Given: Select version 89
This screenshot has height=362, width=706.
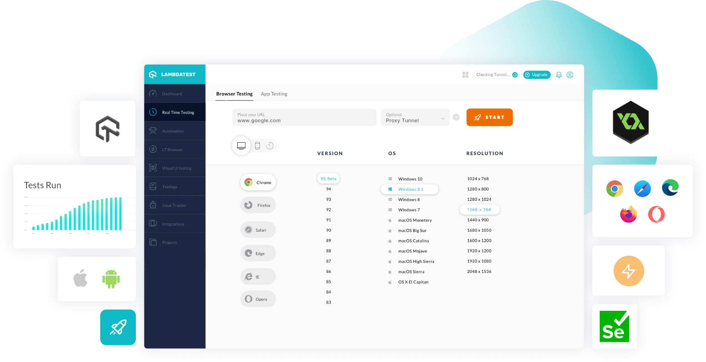Looking at the screenshot, I should coord(329,241).
